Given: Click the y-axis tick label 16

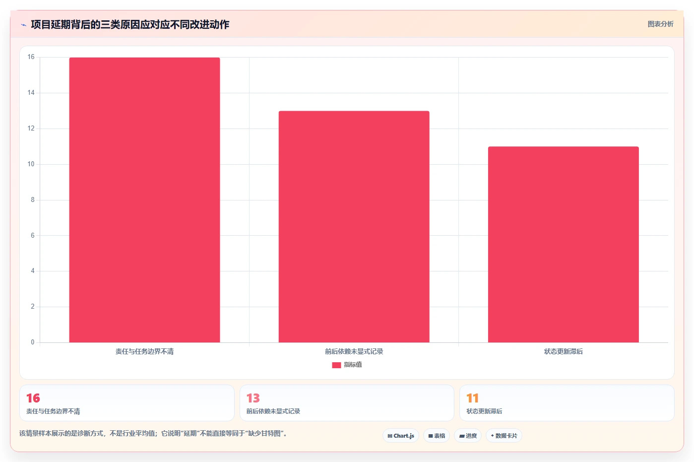Looking at the screenshot, I should pos(31,57).
